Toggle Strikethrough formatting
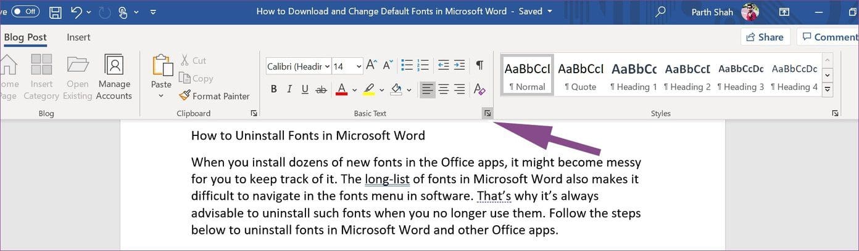Image resolution: width=859 pixels, height=251 pixels. [x=321, y=90]
